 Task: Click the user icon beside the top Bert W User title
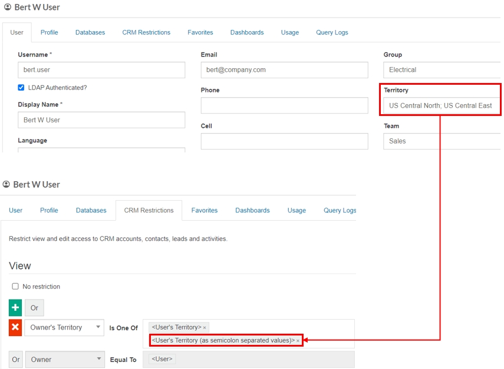click(x=8, y=8)
